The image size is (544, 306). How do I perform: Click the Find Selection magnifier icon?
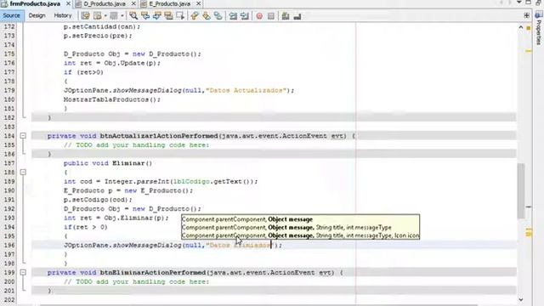tap(133, 16)
